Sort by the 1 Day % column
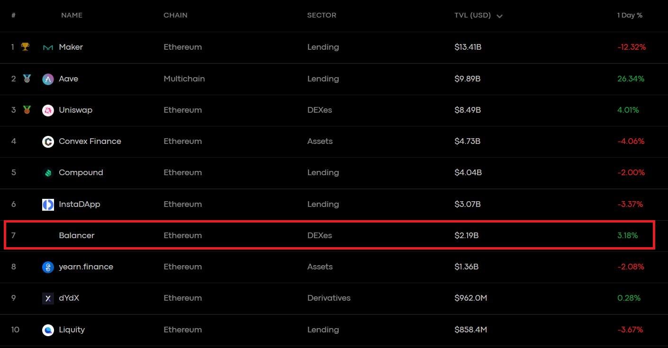 tap(630, 15)
